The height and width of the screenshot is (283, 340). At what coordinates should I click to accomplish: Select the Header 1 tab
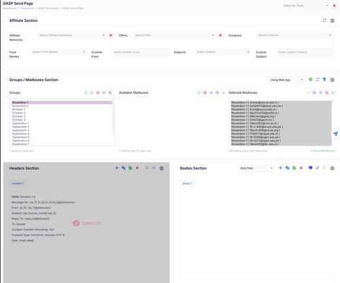click(18, 184)
